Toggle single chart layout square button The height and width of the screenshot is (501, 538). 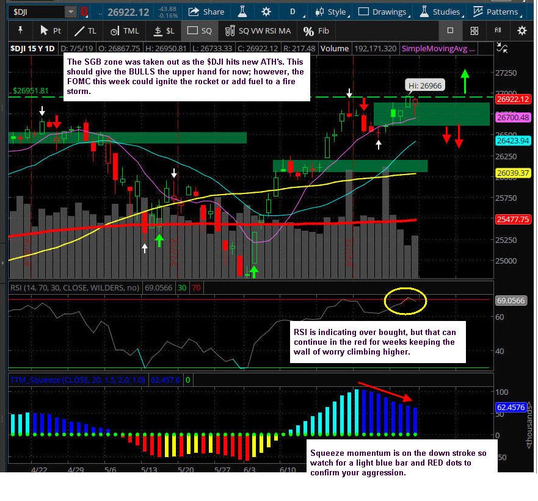pos(450,31)
